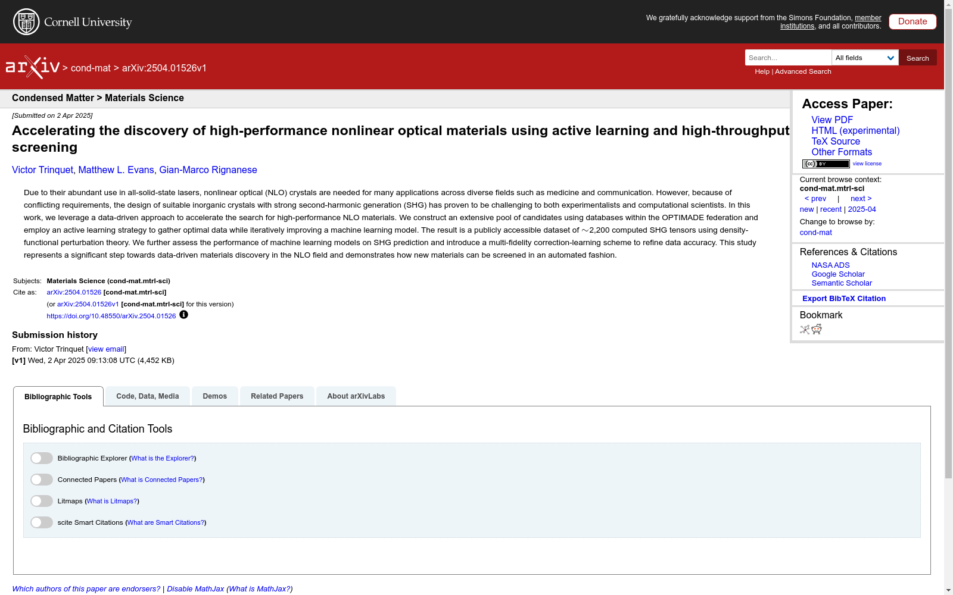Open author Victor Trinquet link
The height and width of the screenshot is (595, 953).
click(x=42, y=170)
